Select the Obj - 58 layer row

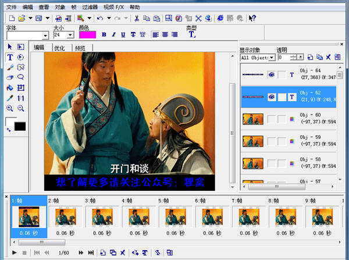(289, 163)
